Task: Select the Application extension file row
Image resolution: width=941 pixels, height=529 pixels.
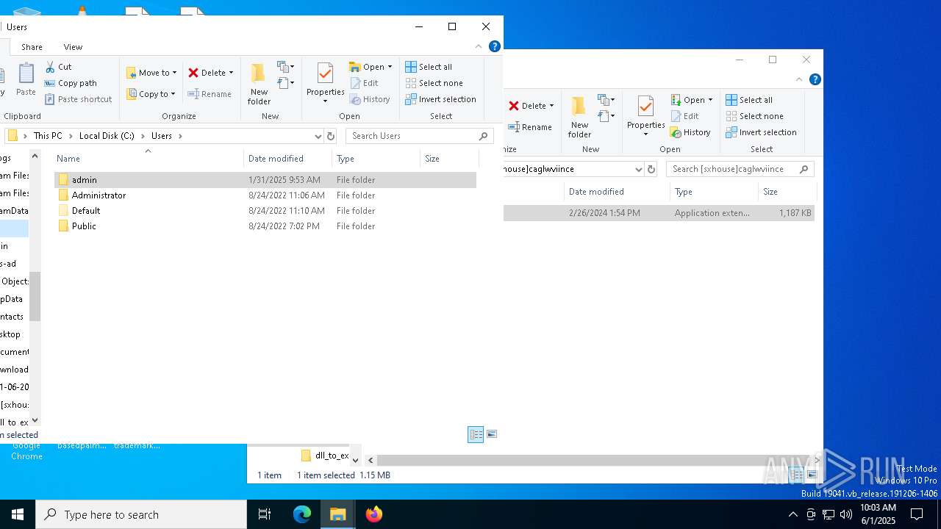Action: pos(659,213)
